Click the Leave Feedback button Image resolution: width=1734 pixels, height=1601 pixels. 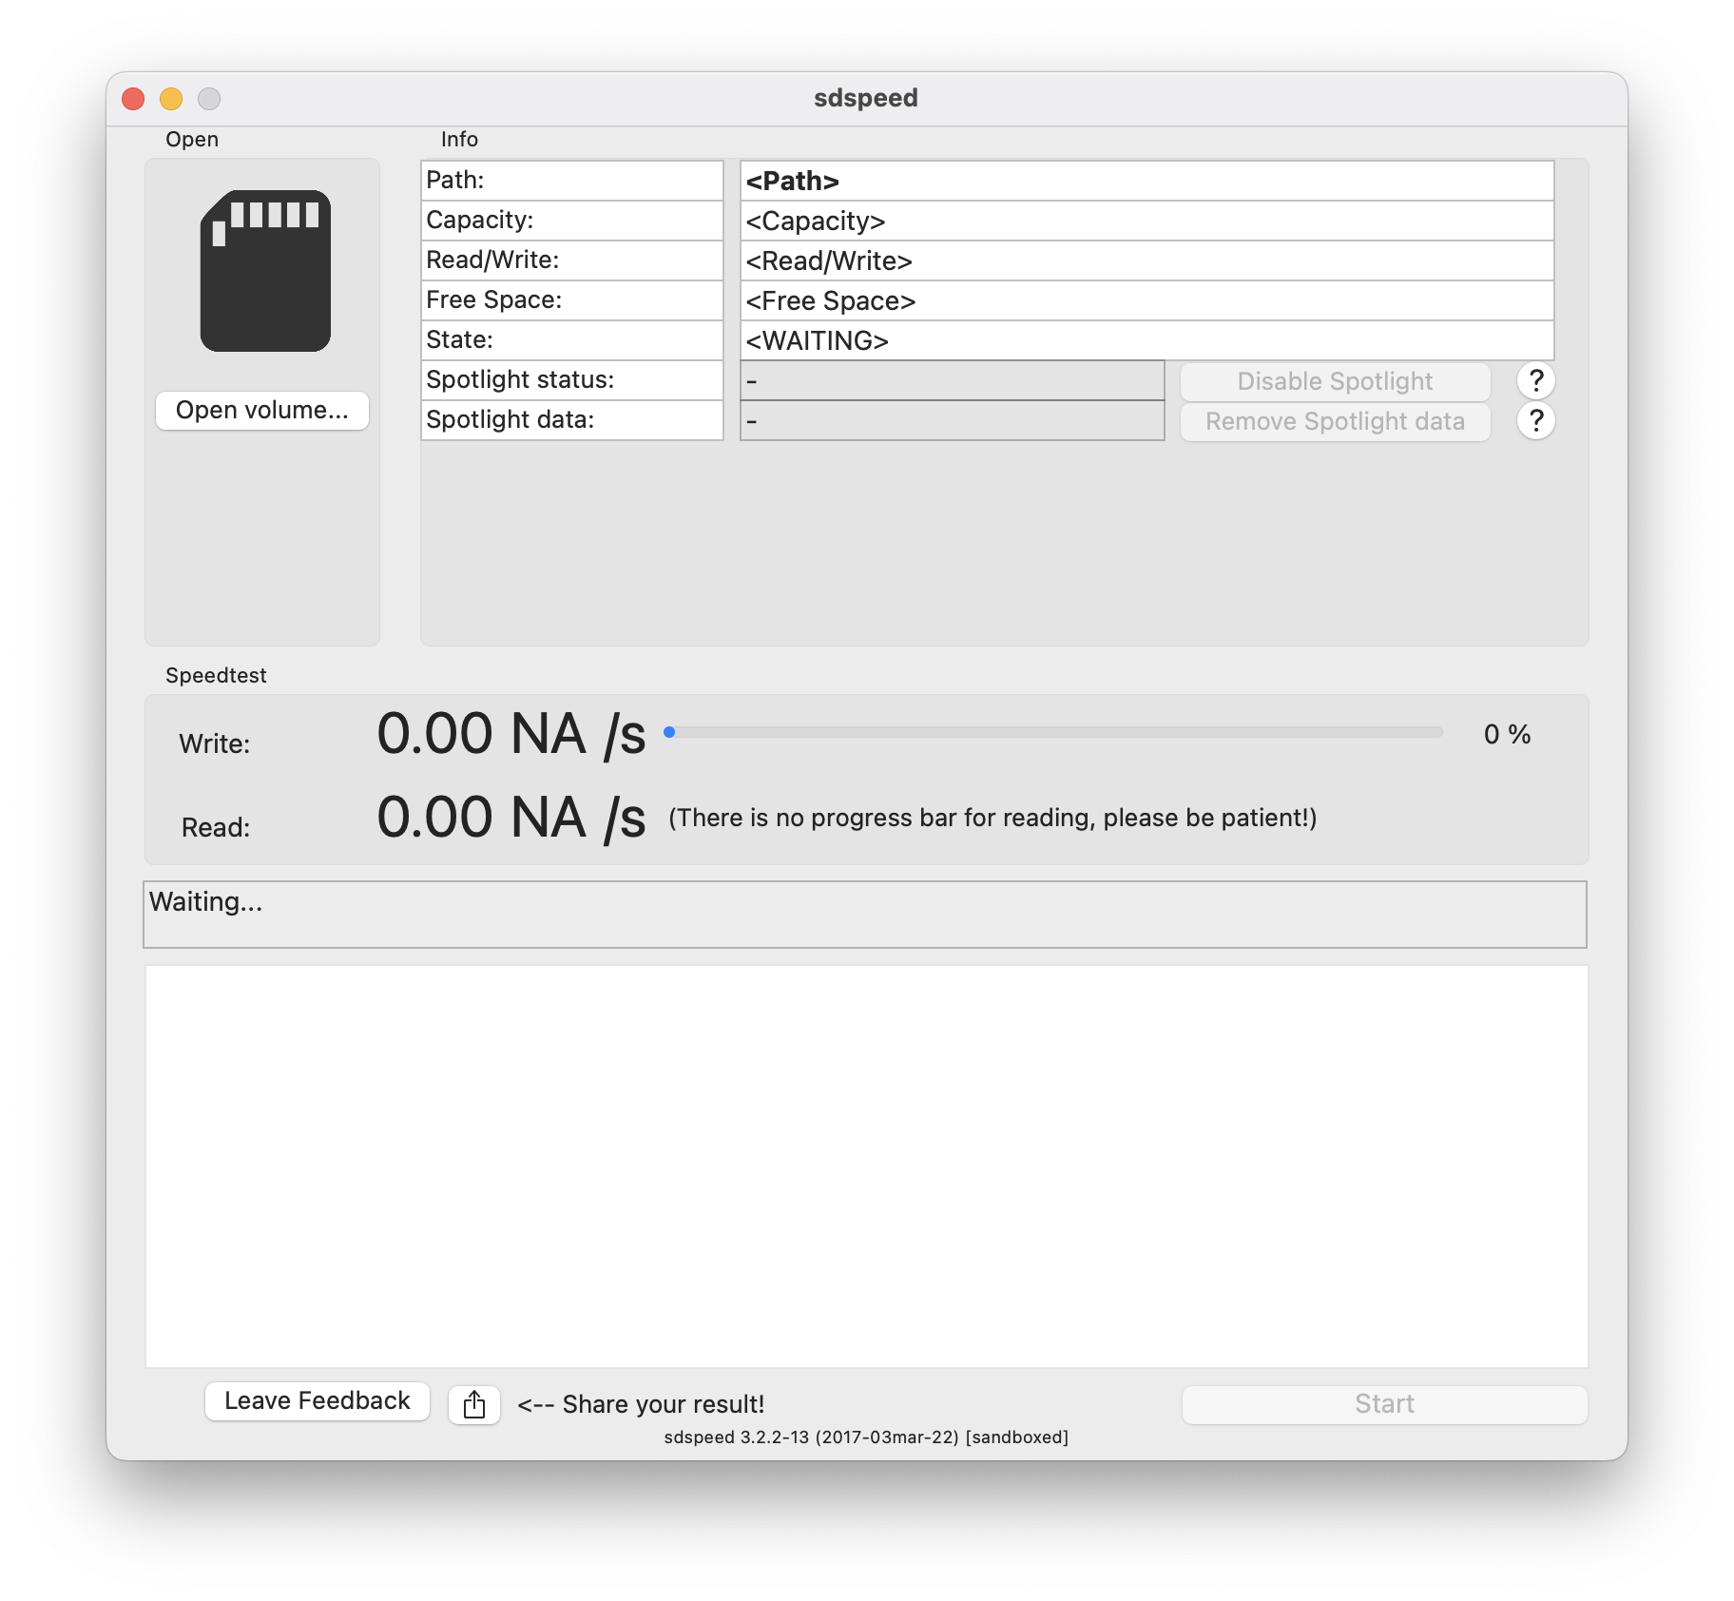point(318,1400)
